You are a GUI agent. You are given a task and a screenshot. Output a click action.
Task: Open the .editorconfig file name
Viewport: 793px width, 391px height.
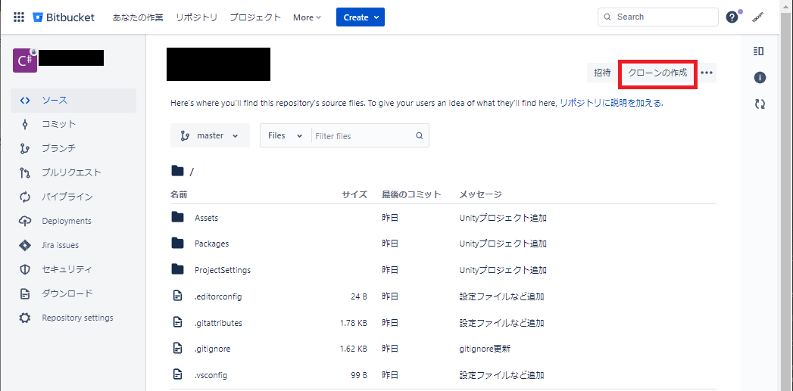(x=218, y=296)
